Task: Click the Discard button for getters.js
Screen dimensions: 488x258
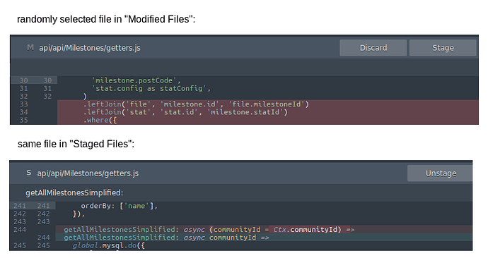Action: tap(373, 48)
